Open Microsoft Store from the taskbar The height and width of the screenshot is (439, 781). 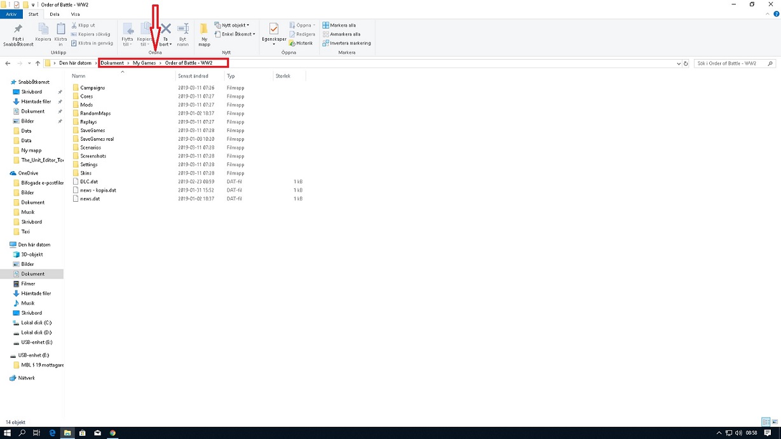point(83,433)
